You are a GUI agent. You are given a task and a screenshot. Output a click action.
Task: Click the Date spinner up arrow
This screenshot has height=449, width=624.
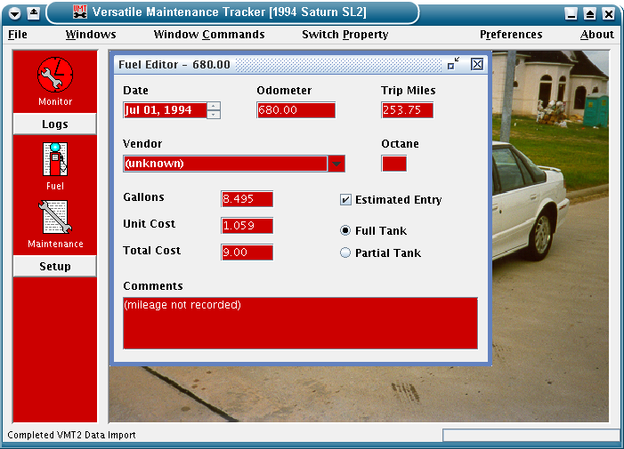click(214, 106)
